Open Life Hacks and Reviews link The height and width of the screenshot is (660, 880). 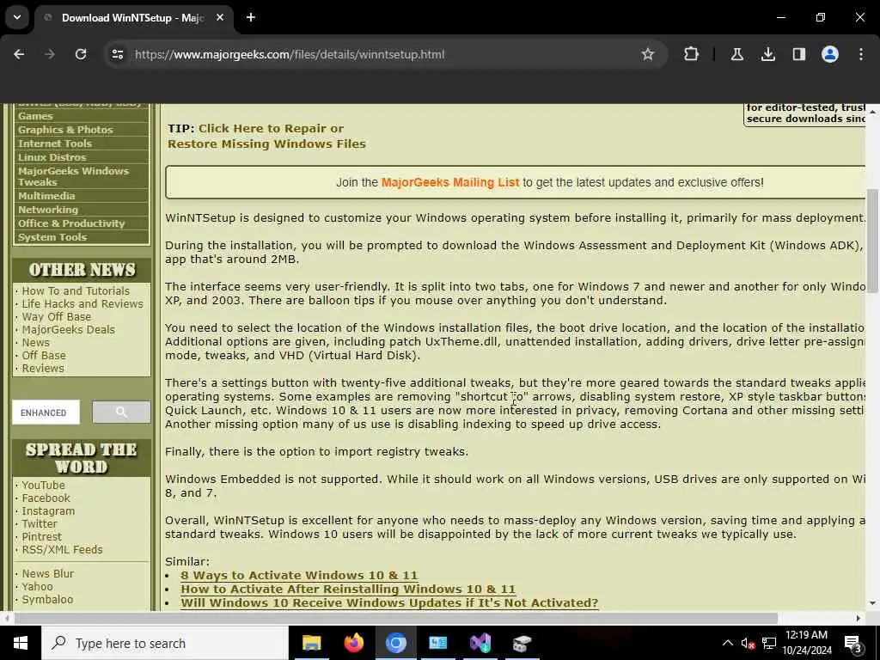[82, 303]
